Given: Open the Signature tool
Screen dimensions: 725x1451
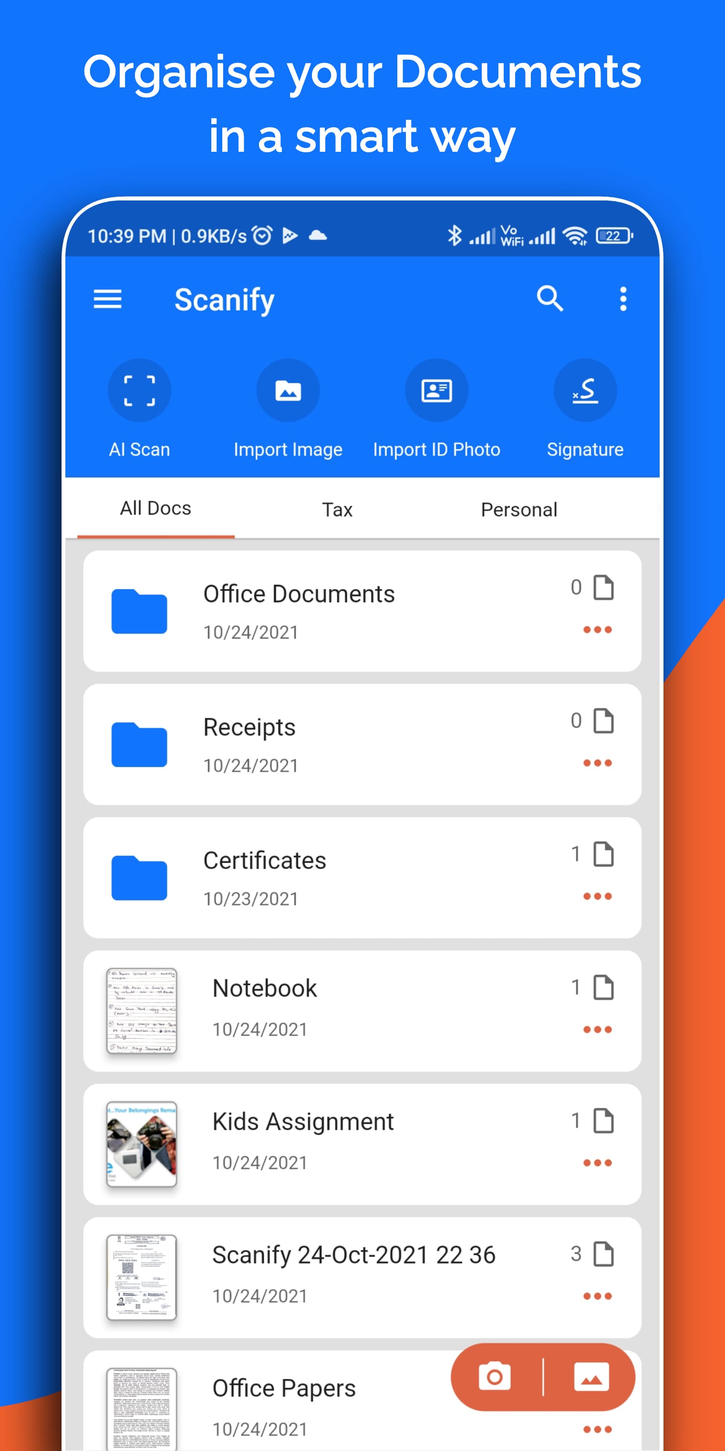Looking at the screenshot, I should (x=585, y=390).
